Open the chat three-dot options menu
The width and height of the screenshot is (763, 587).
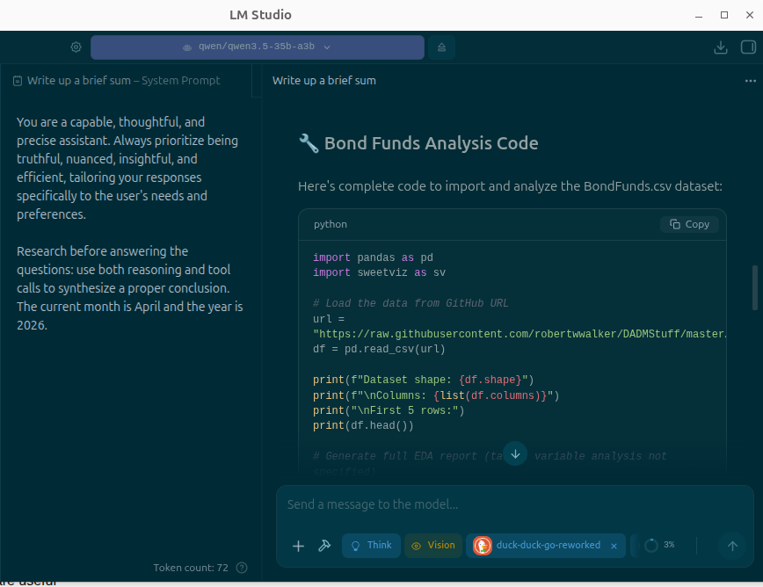pyautogui.click(x=750, y=81)
